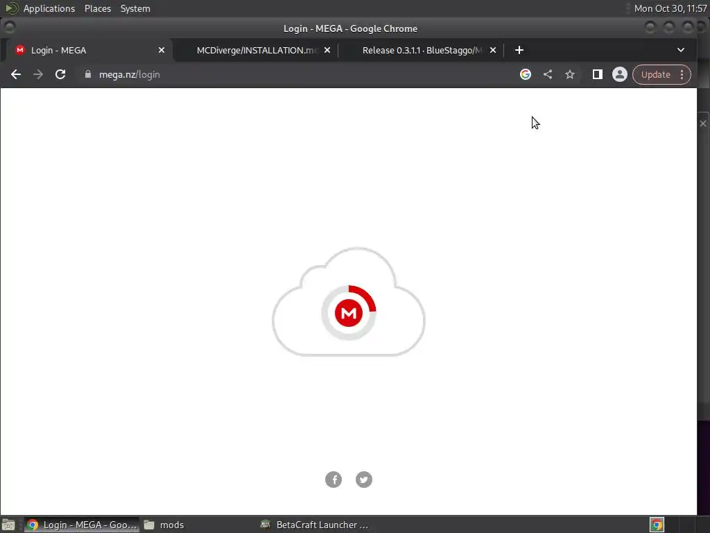Reload the MEGA login page
The image size is (710, 533).
tap(60, 74)
